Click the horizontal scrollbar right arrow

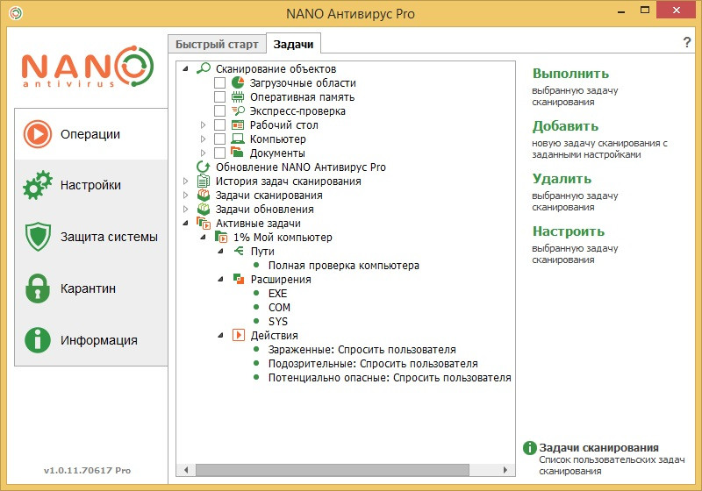tap(505, 470)
